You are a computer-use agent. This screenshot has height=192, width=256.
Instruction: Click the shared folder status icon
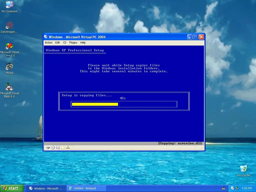tap(63, 147)
